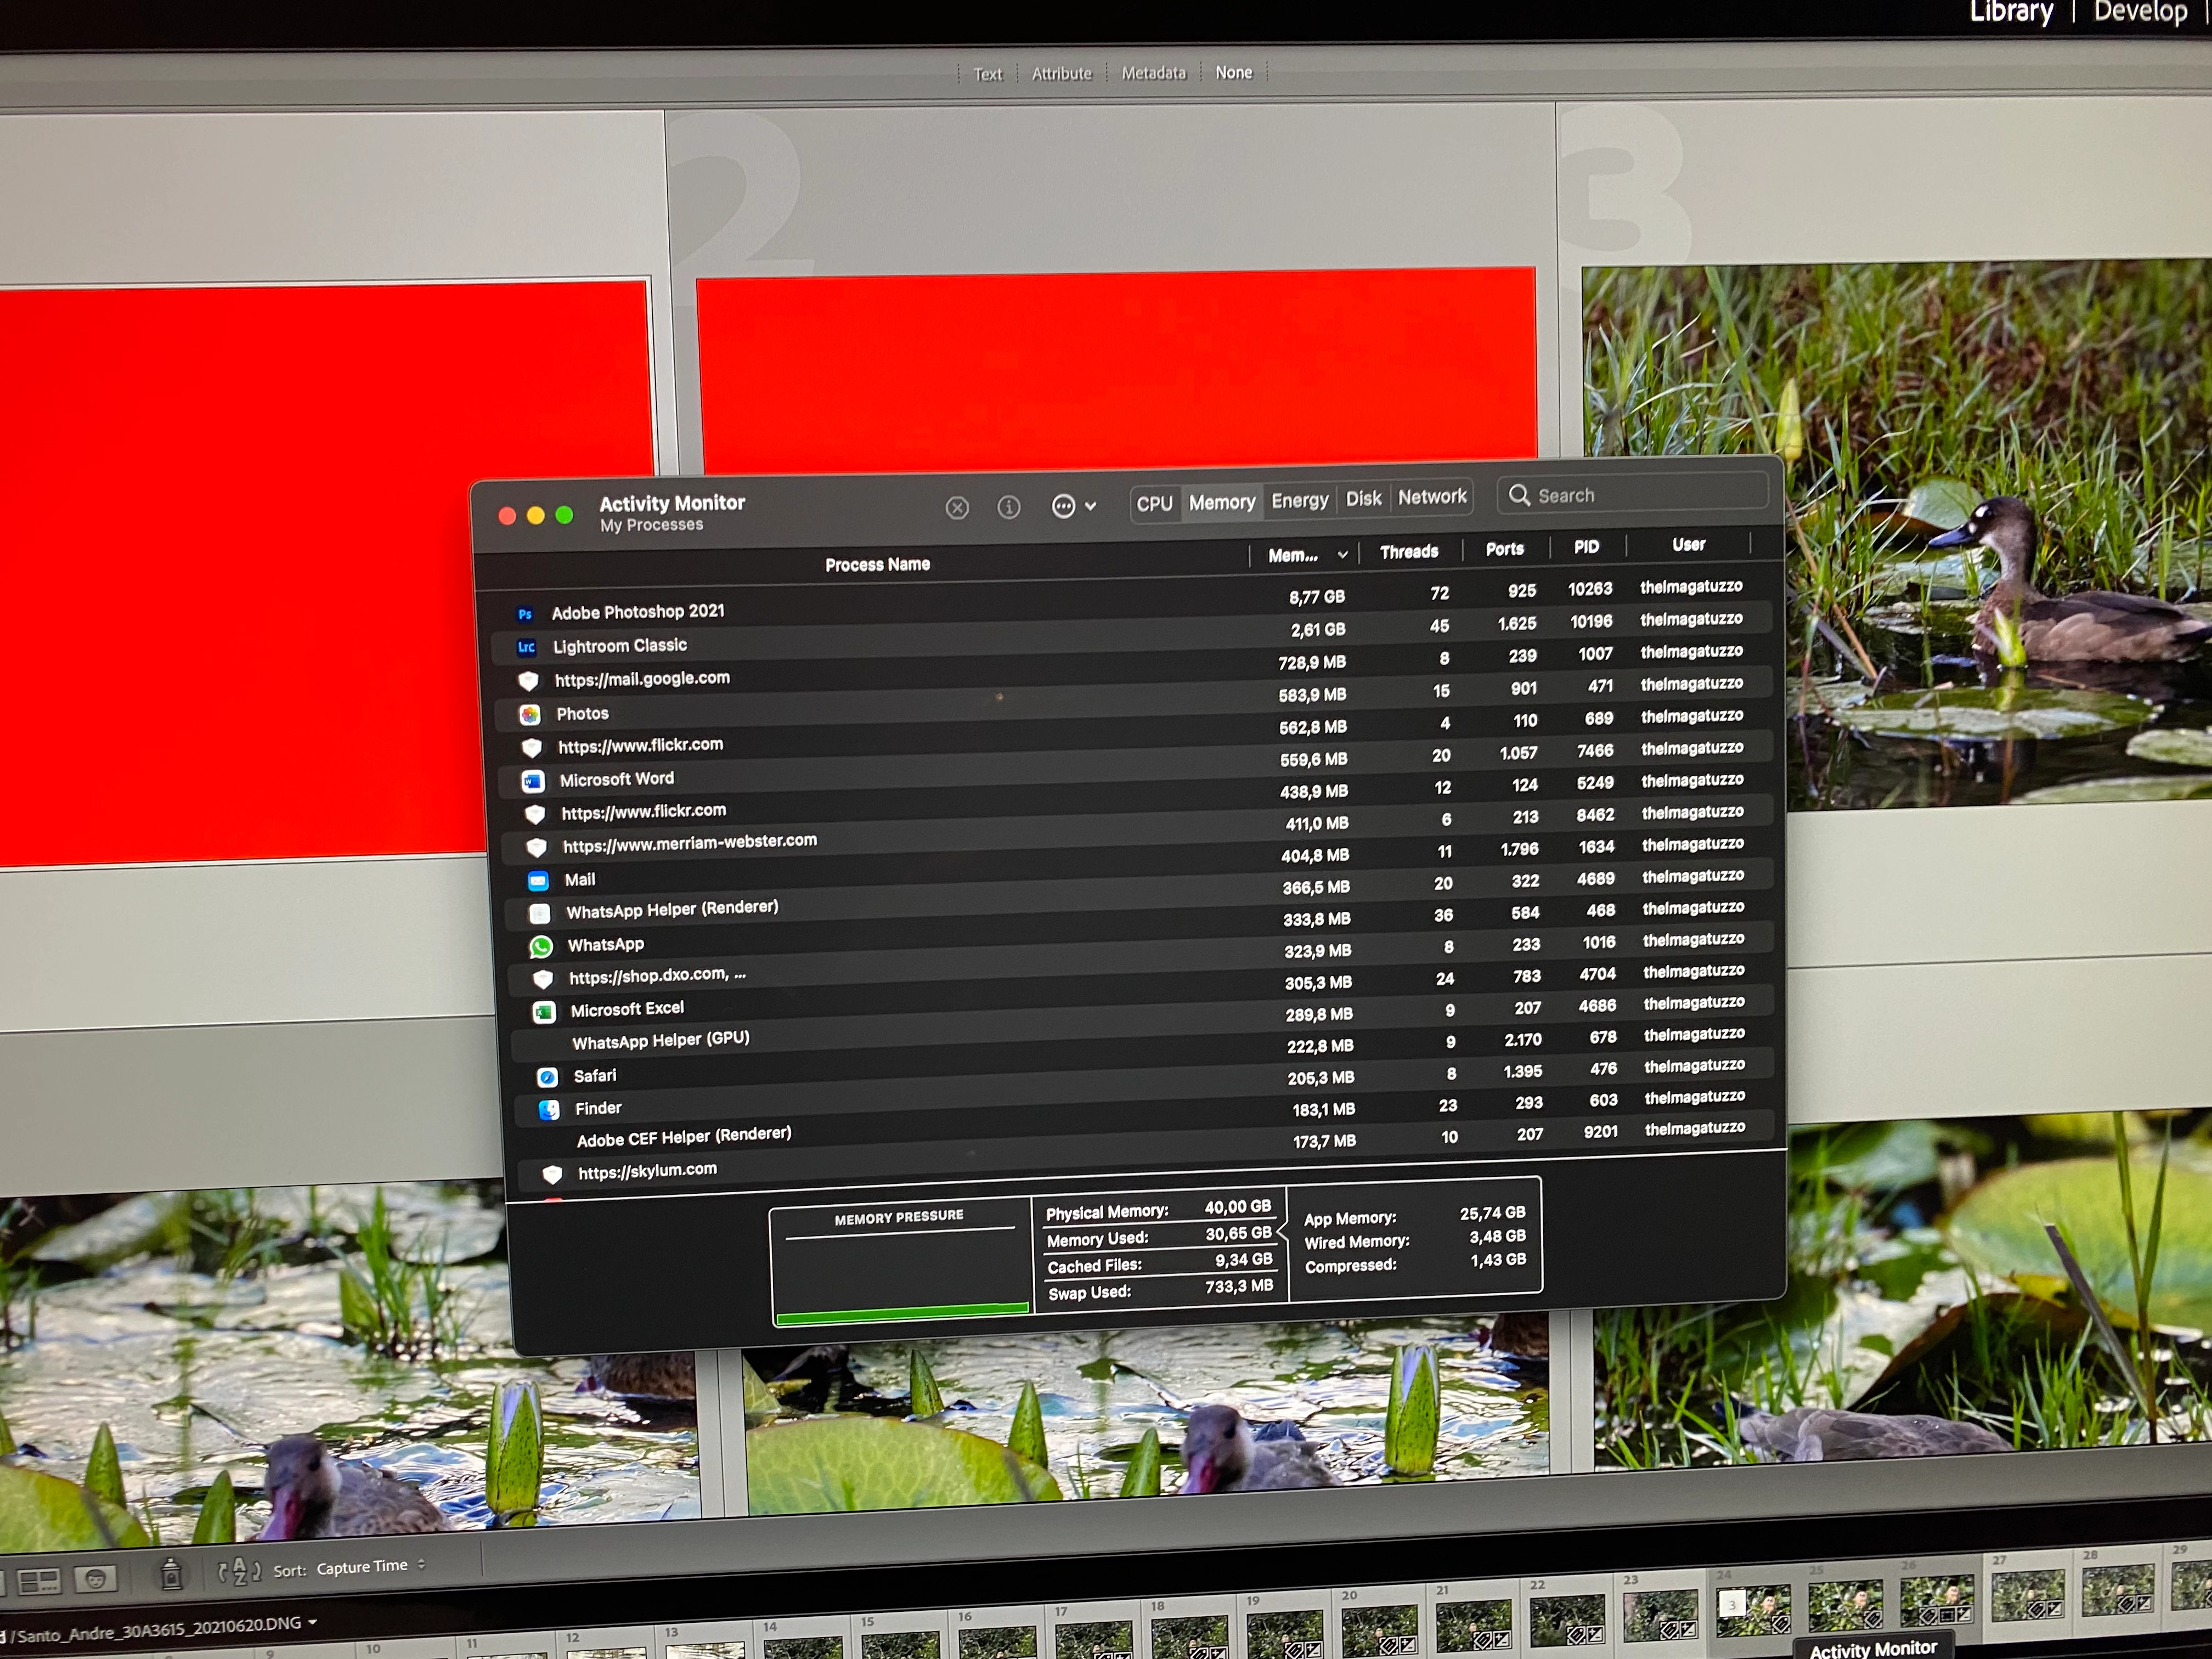Click the stop process (X) icon
The height and width of the screenshot is (1659, 2212).
coord(957,508)
